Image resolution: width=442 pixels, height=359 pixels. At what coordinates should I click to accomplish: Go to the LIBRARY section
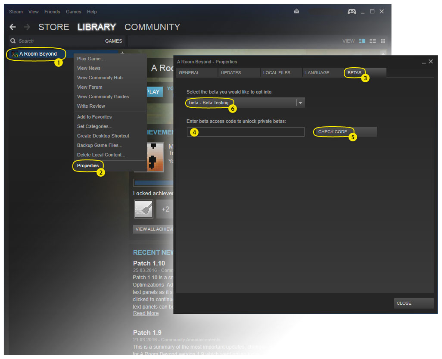coord(96,27)
